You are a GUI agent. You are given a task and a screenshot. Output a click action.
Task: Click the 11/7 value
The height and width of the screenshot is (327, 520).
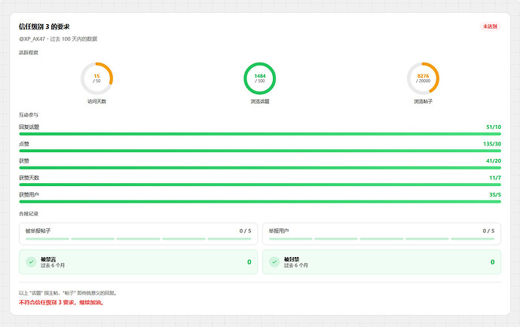click(495, 178)
